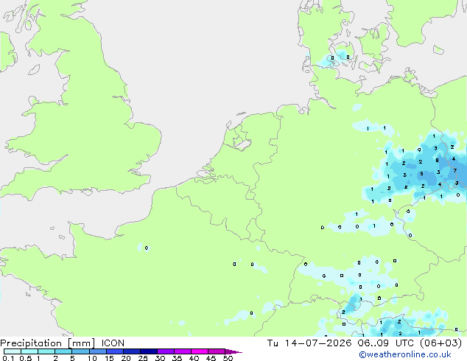Click the precipitation value '7' on the map
The image size is (467, 361).
pos(455,171)
